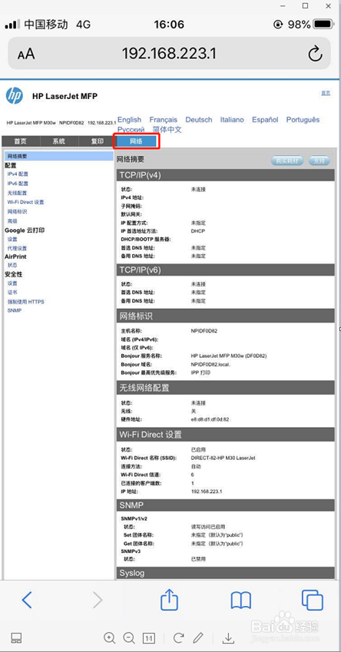The image size is (341, 652).
Task: Open 证书 in the sidebar
Action: pos(12,293)
